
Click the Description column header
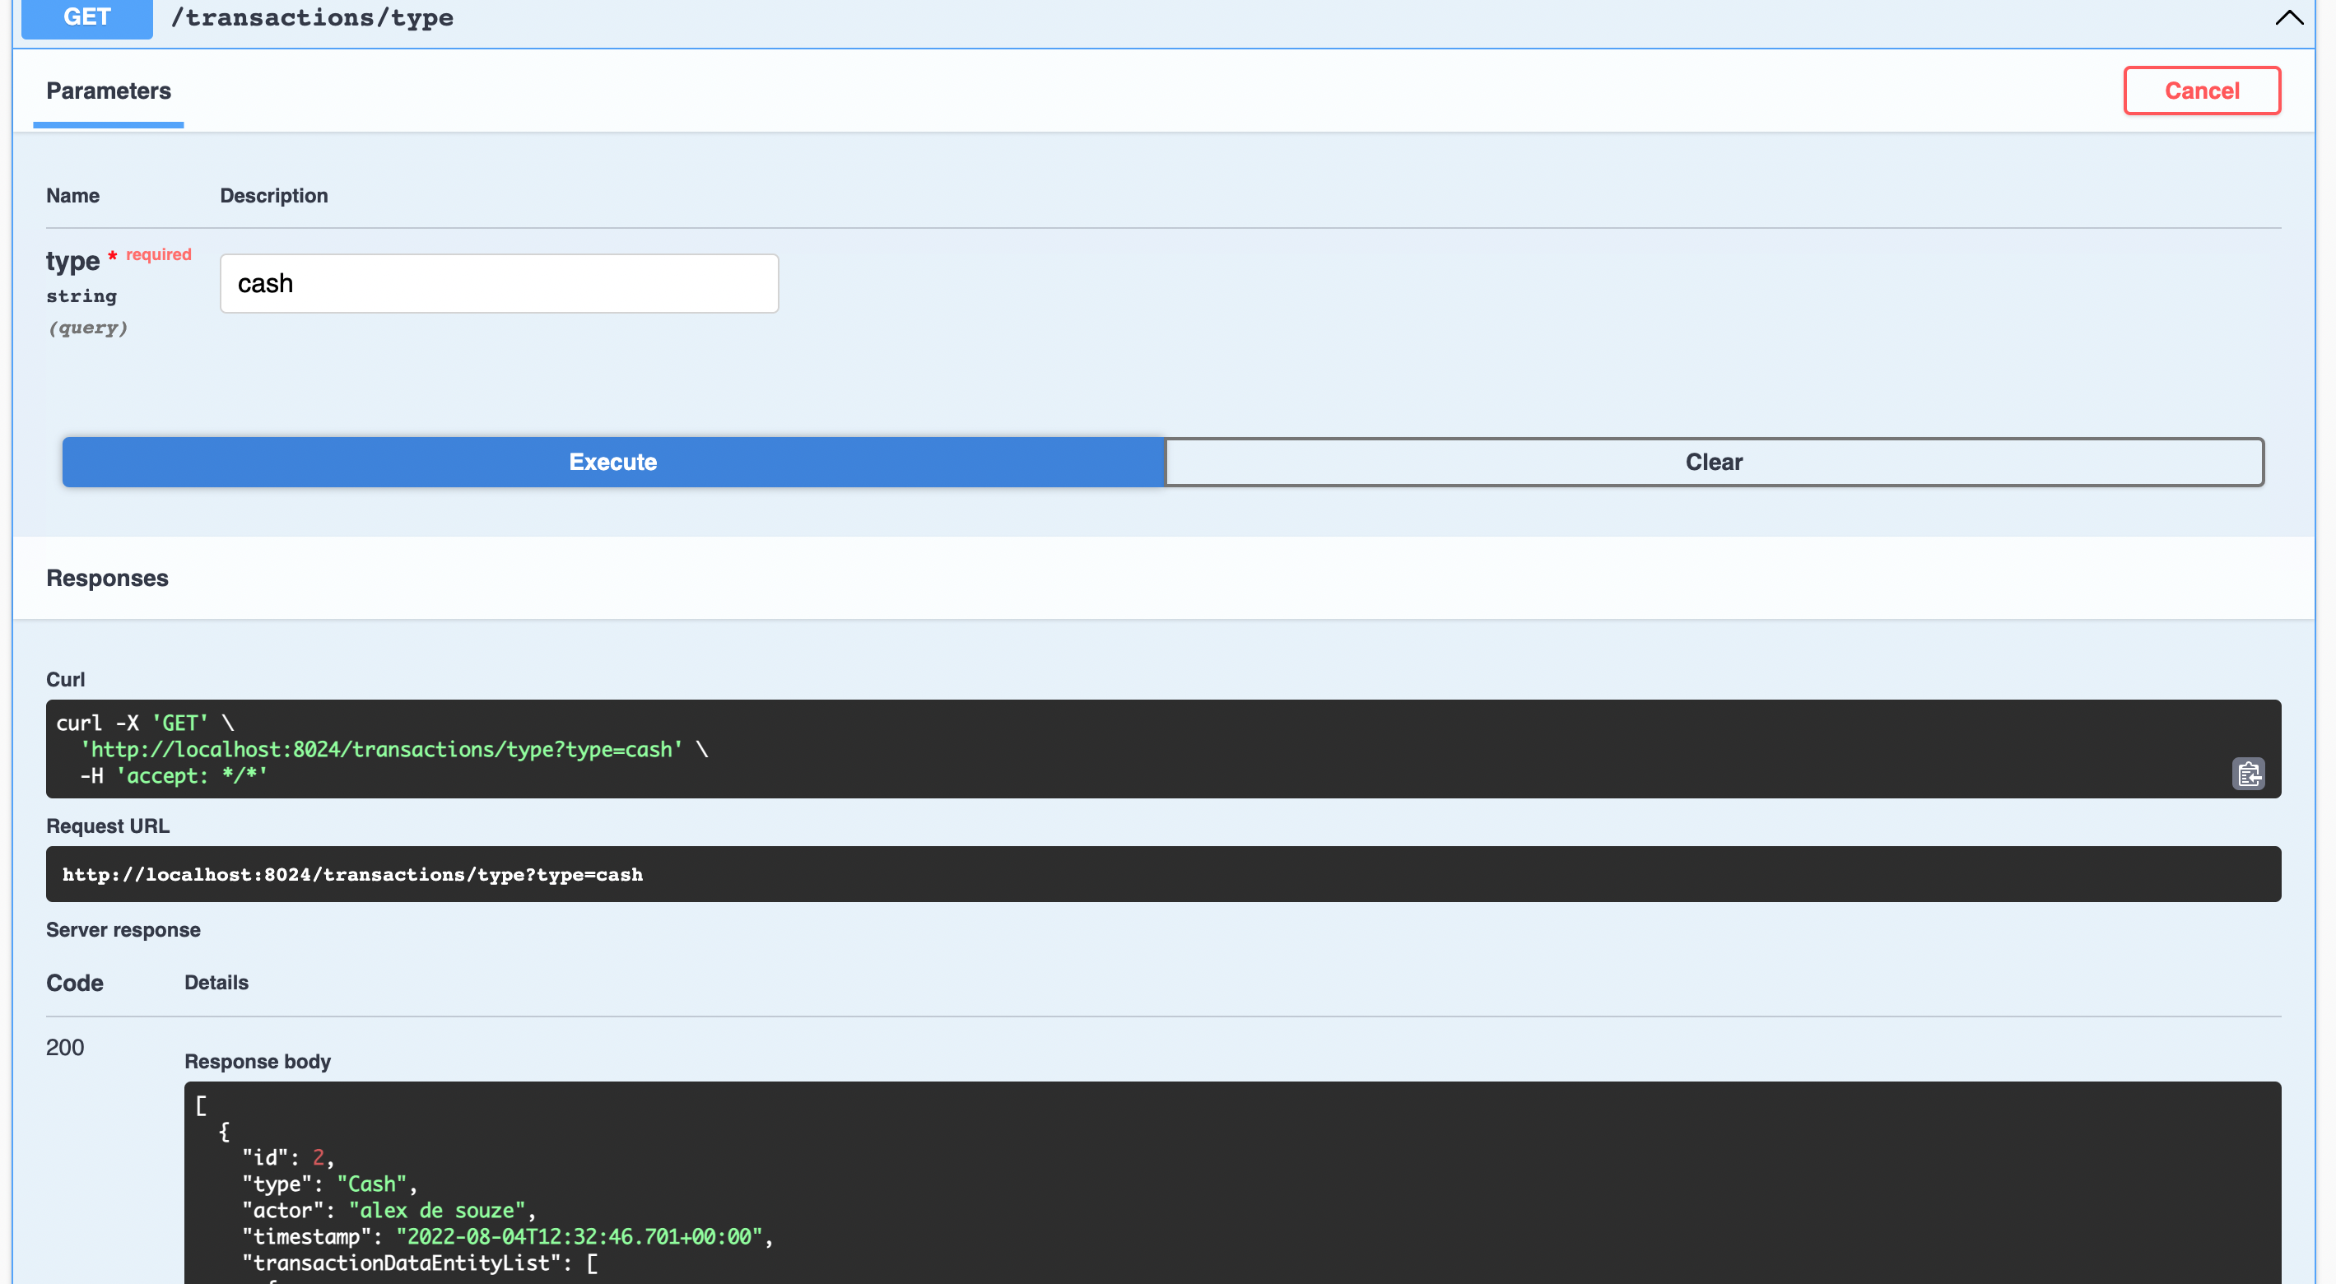click(274, 195)
